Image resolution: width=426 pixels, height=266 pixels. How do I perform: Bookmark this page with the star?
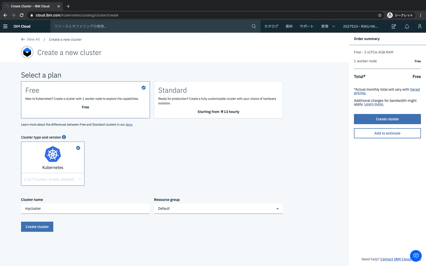click(380, 15)
